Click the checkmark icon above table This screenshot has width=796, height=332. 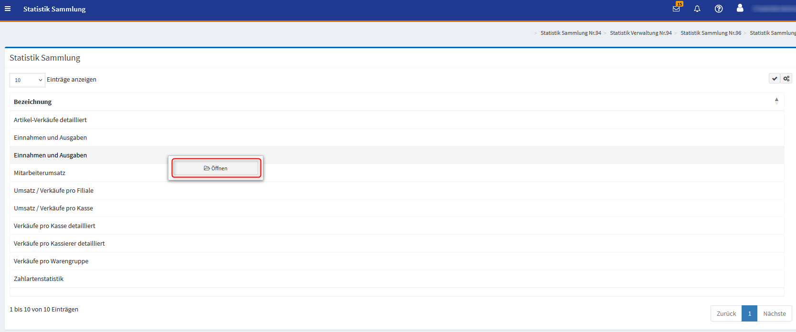click(775, 79)
